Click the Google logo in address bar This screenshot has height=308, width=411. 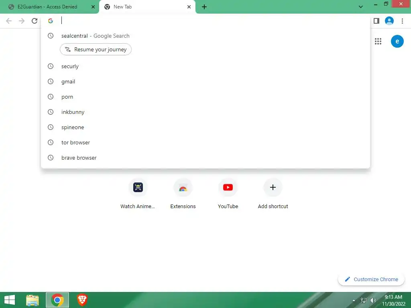(51, 21)
